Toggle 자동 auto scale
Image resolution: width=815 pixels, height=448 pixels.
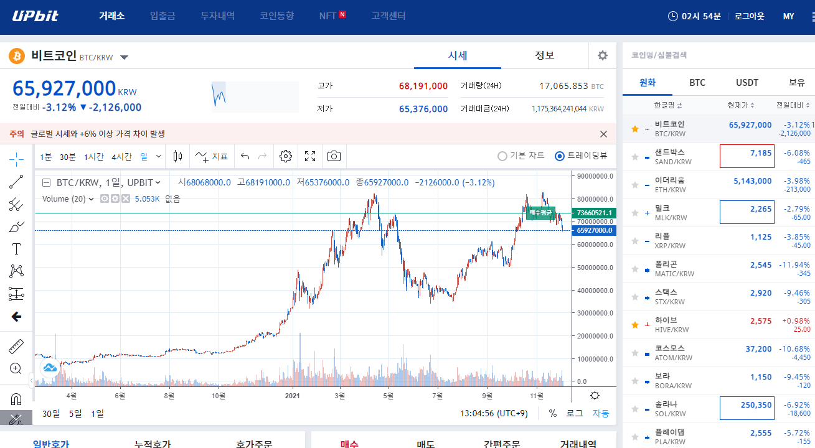(601, 413)
